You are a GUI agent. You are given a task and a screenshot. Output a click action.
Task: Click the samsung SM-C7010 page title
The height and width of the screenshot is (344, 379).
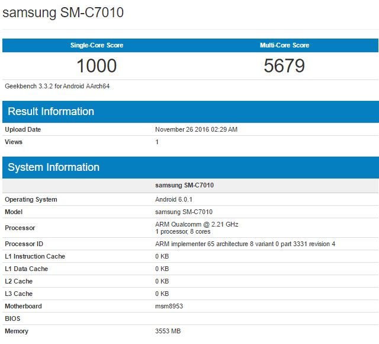coord(63,13)
